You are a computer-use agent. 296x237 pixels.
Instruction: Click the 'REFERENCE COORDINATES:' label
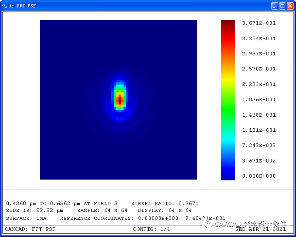97,218
